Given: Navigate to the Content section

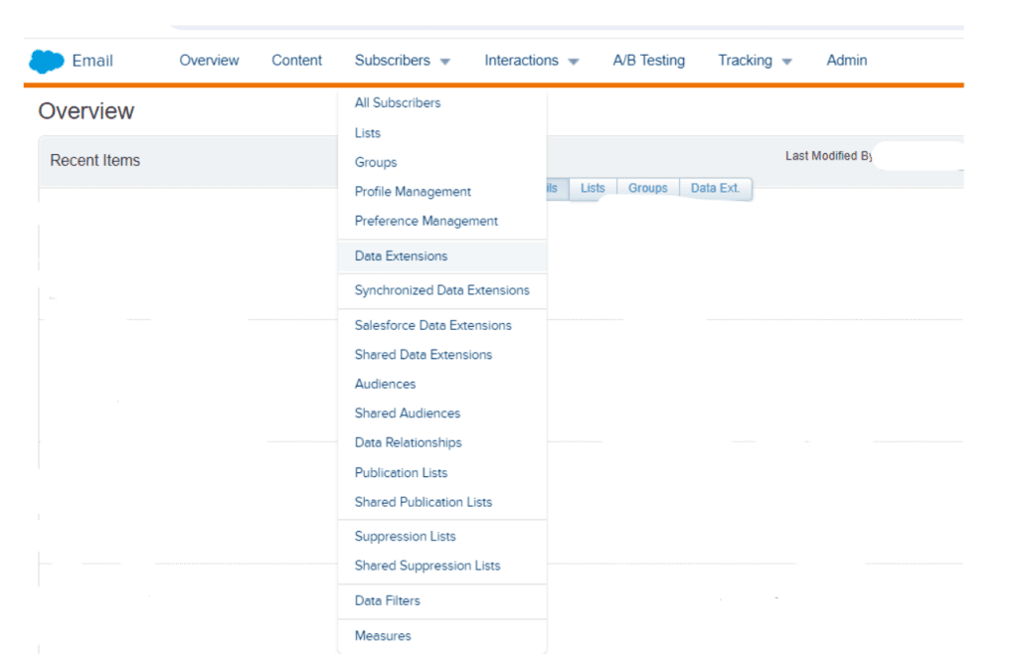Looking at the screenshot, I should point(296,61).
